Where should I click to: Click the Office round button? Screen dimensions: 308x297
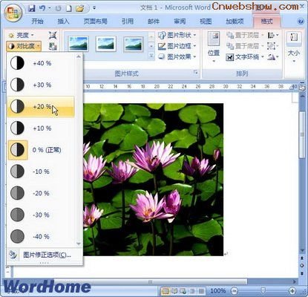pyautogui.click(x=13, y=13)
